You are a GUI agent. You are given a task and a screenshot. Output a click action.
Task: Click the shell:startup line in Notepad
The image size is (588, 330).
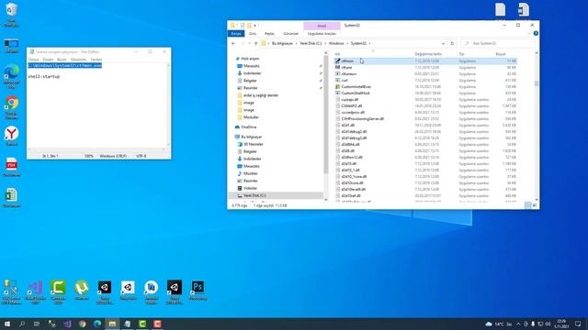pyautogui.click(x=44, y=77)
